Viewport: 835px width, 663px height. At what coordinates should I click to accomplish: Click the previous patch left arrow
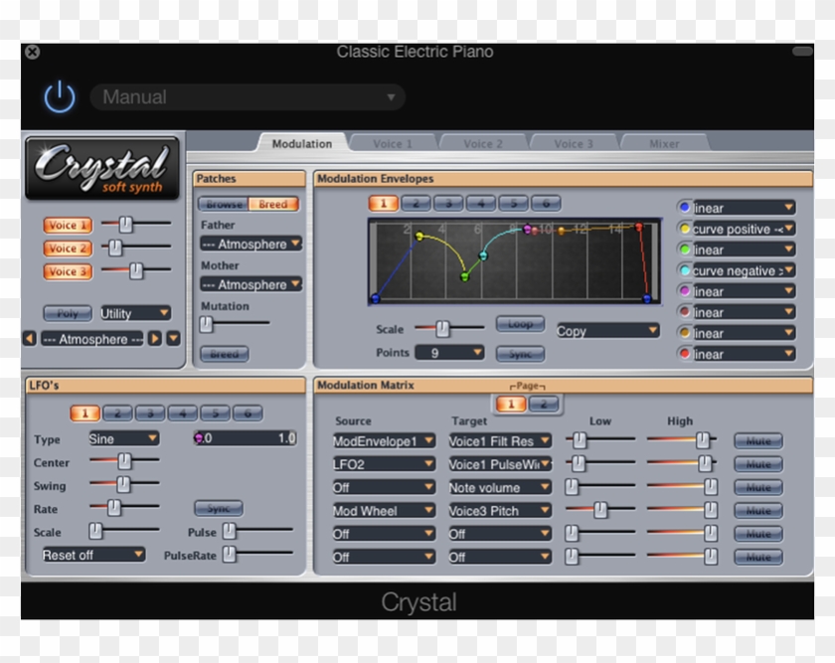point(30,339)
